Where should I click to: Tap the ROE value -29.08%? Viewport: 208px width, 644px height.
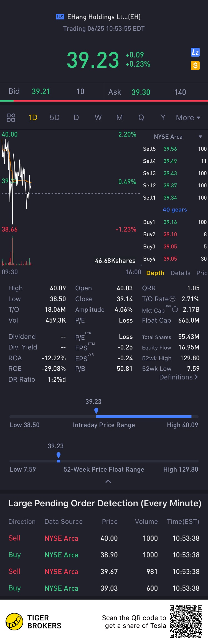pyautogui.click(x=54, y=368)
